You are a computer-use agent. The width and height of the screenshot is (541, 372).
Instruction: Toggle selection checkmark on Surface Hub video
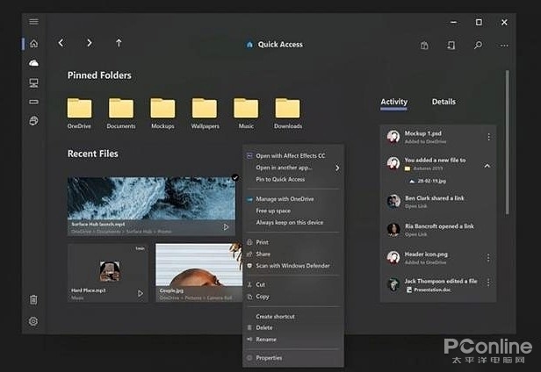[234, 178]
